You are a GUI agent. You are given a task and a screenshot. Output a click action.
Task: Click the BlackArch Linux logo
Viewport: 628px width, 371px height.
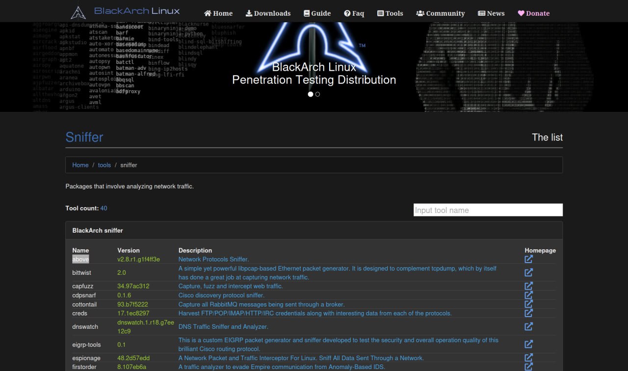[125, 11]
